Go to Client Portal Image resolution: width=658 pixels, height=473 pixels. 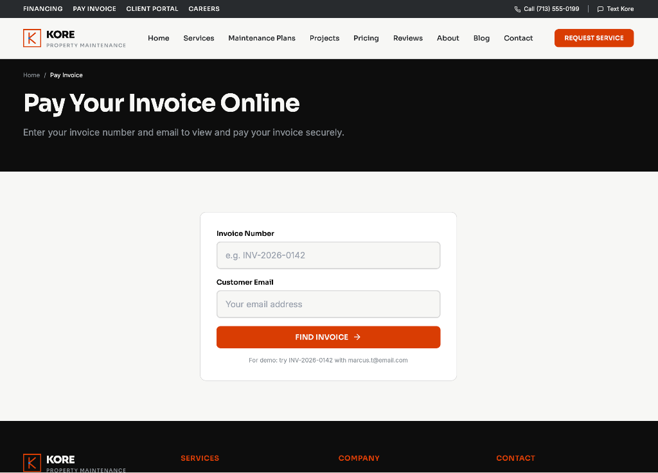point(152,9)
